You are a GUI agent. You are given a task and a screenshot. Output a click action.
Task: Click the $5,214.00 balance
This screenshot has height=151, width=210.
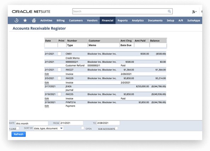point(161,79)
